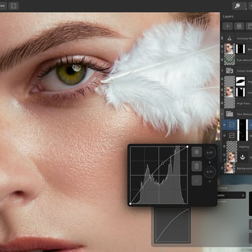Expand the Colour Grading group chevron
The height and width of the screenshot is (252, 252).
pyautogui.click(x=222, y=71)
